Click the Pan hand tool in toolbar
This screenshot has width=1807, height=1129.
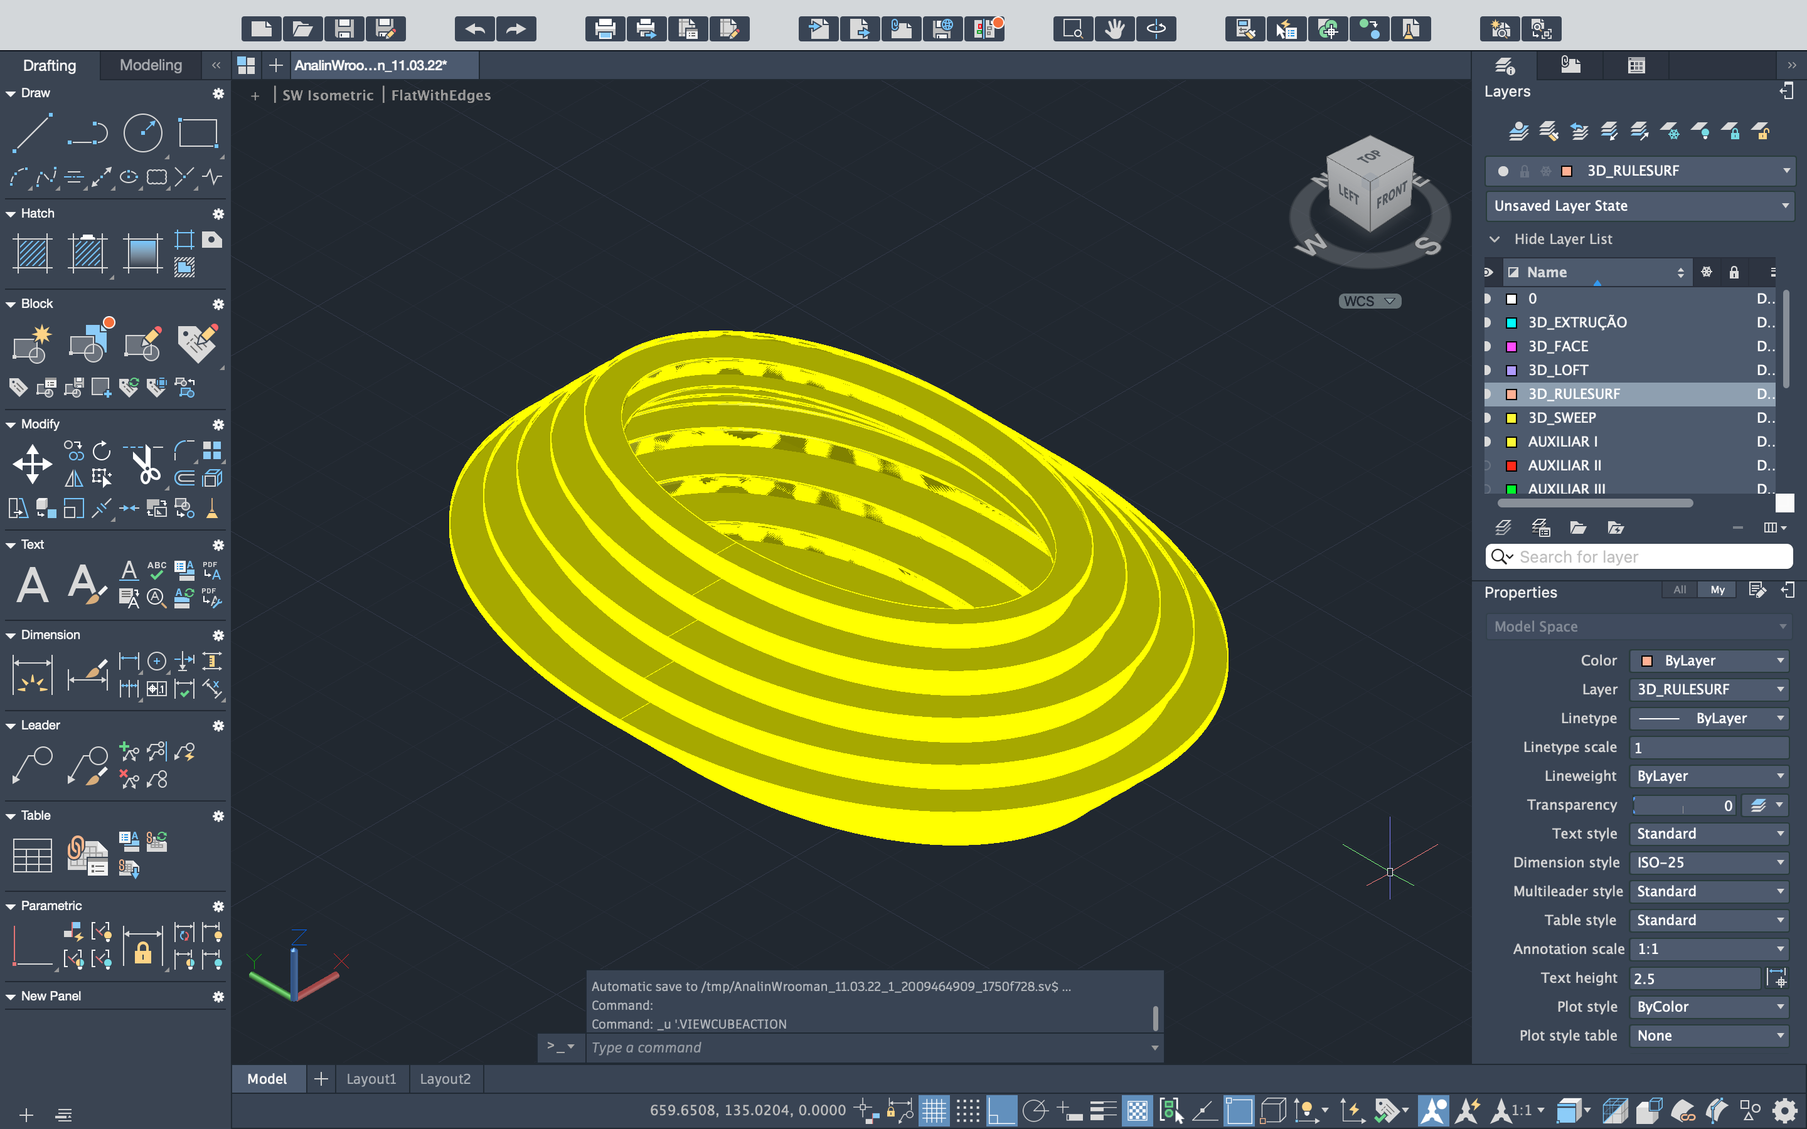tap(1114, 29)
